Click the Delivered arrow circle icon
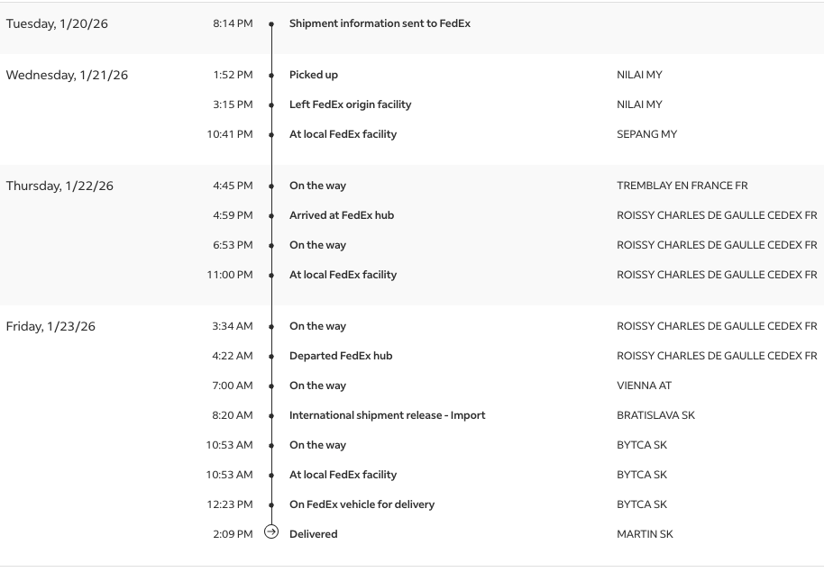 coord(271,533)
